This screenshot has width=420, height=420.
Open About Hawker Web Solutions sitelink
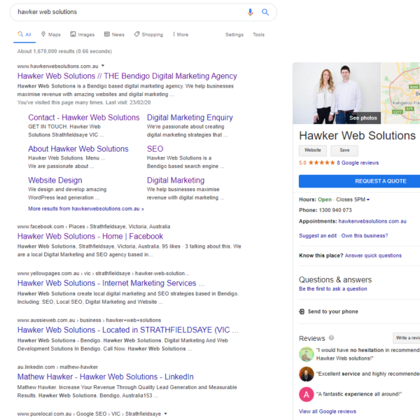pyautogui.click(x=78, y=149)
